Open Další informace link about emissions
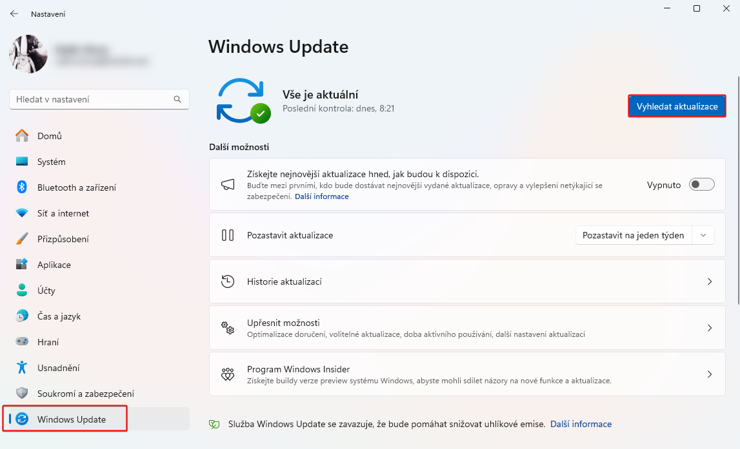This screenshot has width=740, height=449. click(580, 424)
